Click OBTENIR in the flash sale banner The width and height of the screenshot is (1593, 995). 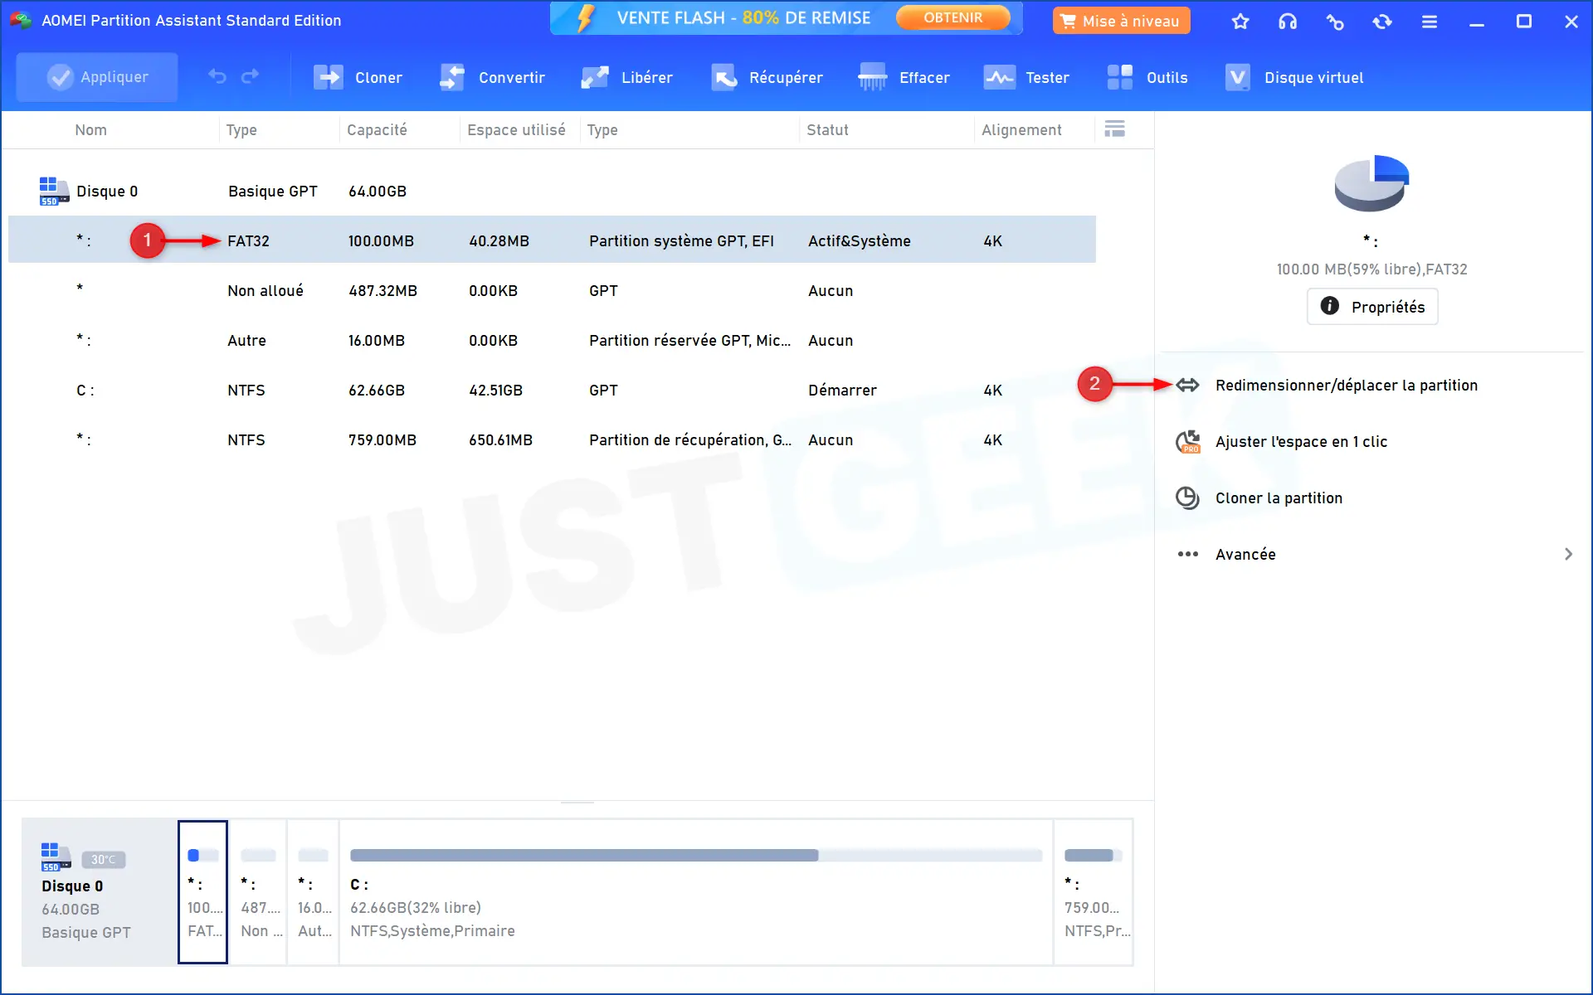953,17
